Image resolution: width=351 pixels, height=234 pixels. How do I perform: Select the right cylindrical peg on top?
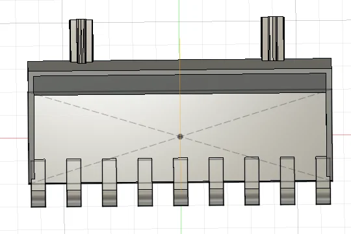[x=272, y=38]
